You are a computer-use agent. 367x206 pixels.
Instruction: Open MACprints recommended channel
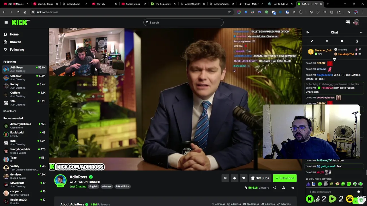(24, 185)
